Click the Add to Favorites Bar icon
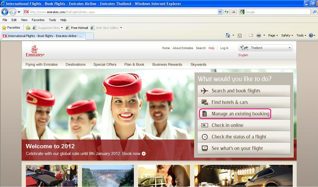 pyautogui.click(x=28, y=28)
